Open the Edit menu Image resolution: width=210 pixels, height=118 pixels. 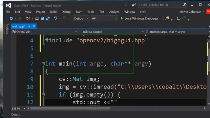[17, 12]
